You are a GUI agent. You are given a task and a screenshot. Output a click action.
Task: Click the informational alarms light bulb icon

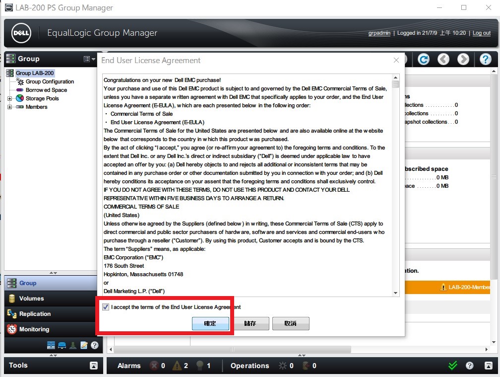coord(200,366)
